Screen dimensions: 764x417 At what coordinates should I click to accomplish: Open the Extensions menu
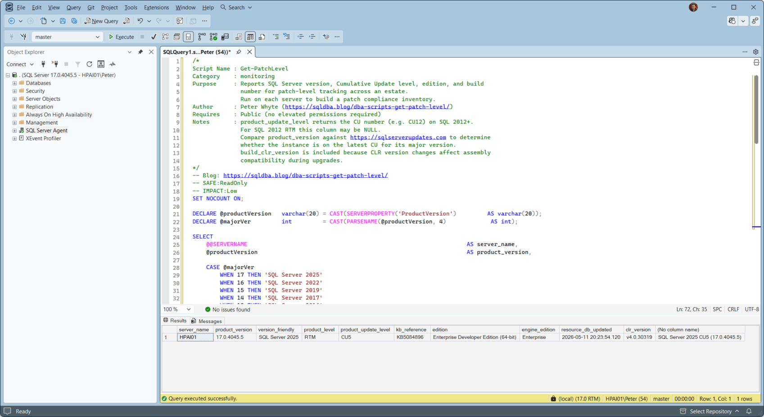point(156,7)
